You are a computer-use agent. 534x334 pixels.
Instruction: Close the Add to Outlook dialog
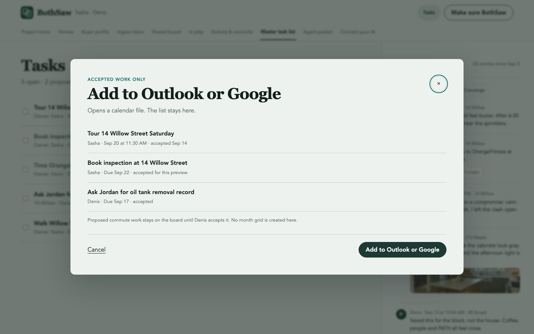point(439,84)
